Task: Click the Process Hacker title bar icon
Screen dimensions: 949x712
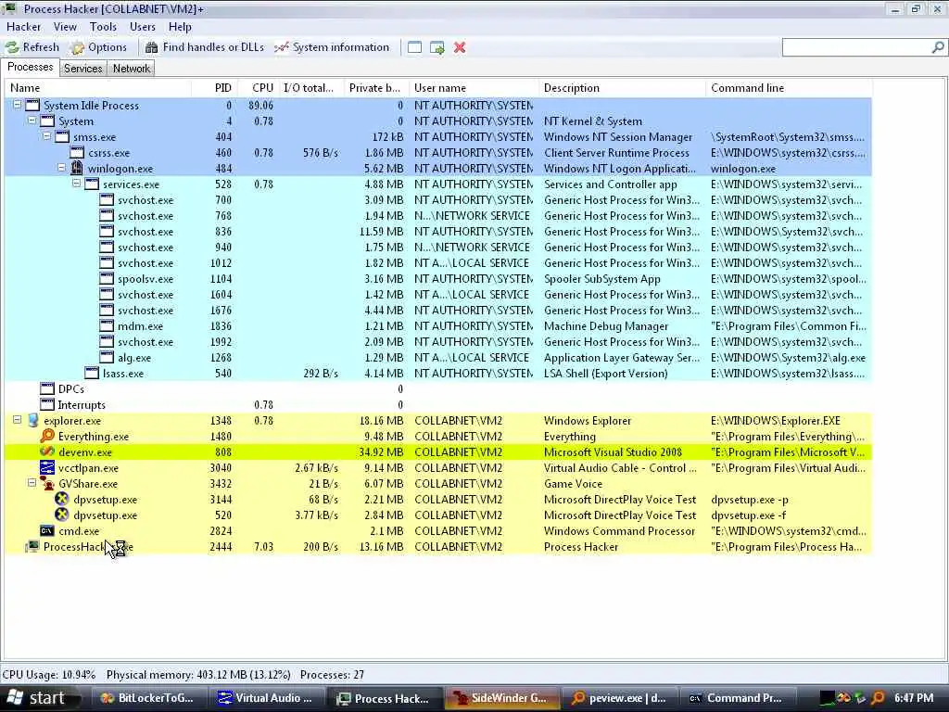Action: pos(9,8)
